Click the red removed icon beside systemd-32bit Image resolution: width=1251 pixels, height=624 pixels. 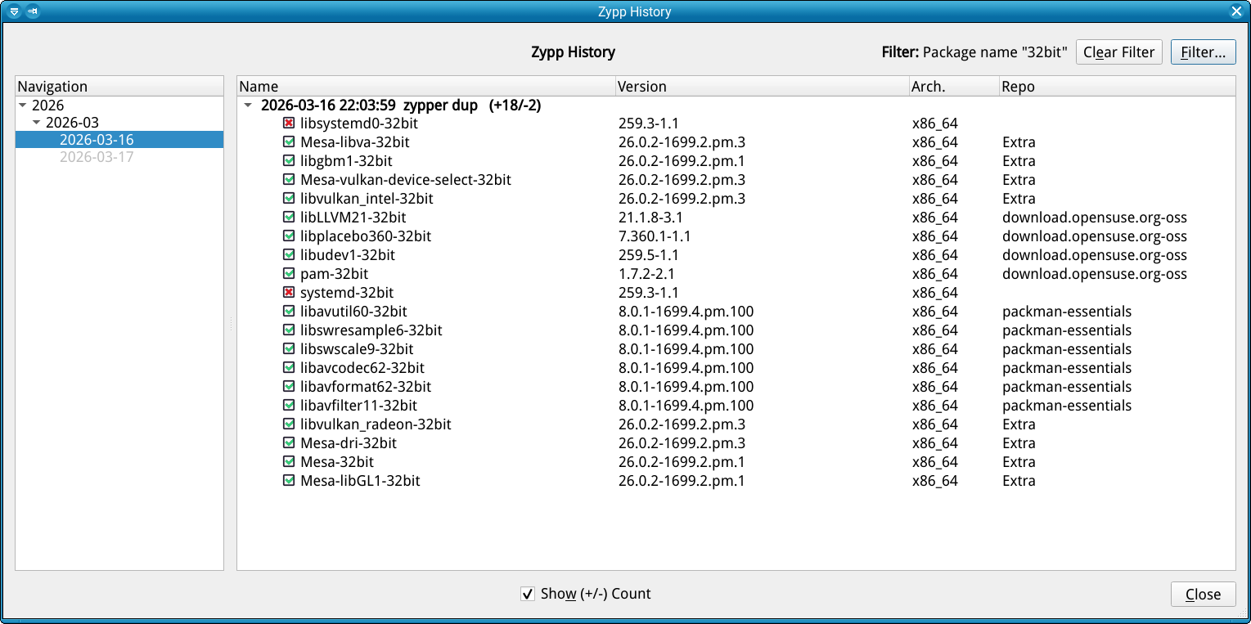click(x=289, y=293)
